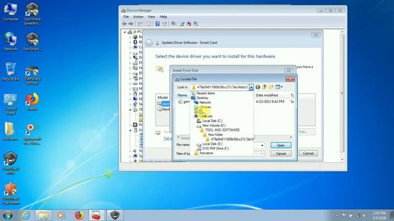Open Device Manager View menu

[x=151, y=17]
